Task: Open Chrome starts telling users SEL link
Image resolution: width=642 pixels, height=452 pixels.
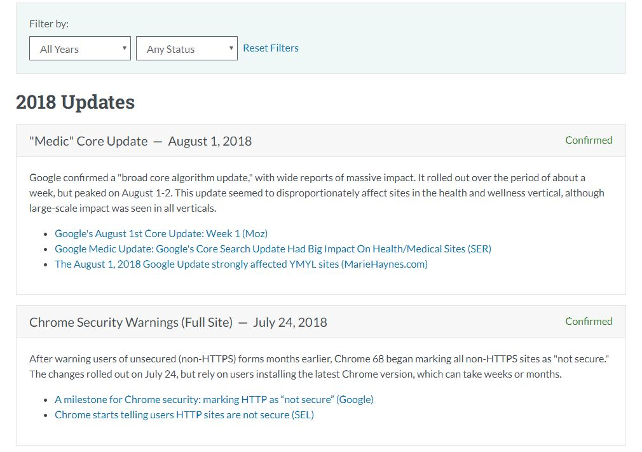Action: (x=184, y=414)
